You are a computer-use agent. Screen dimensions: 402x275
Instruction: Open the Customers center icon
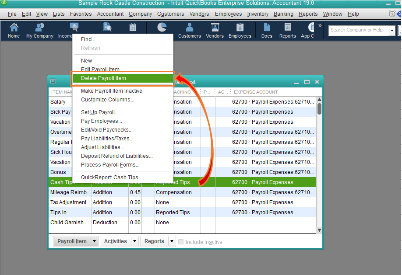click(x=190, y=30)
